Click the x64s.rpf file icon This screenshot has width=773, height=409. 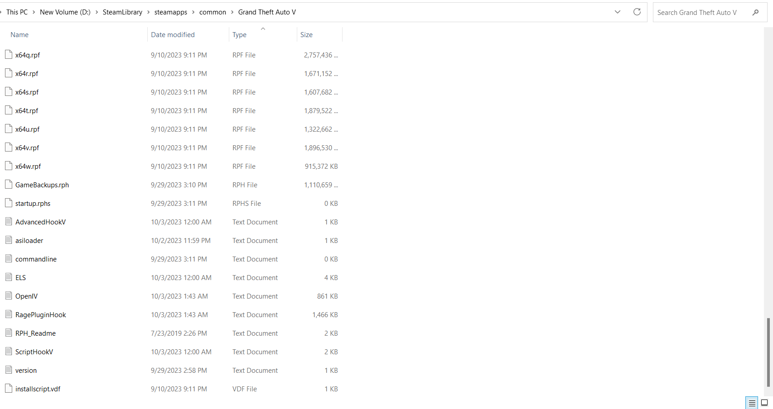pos(9,92)
